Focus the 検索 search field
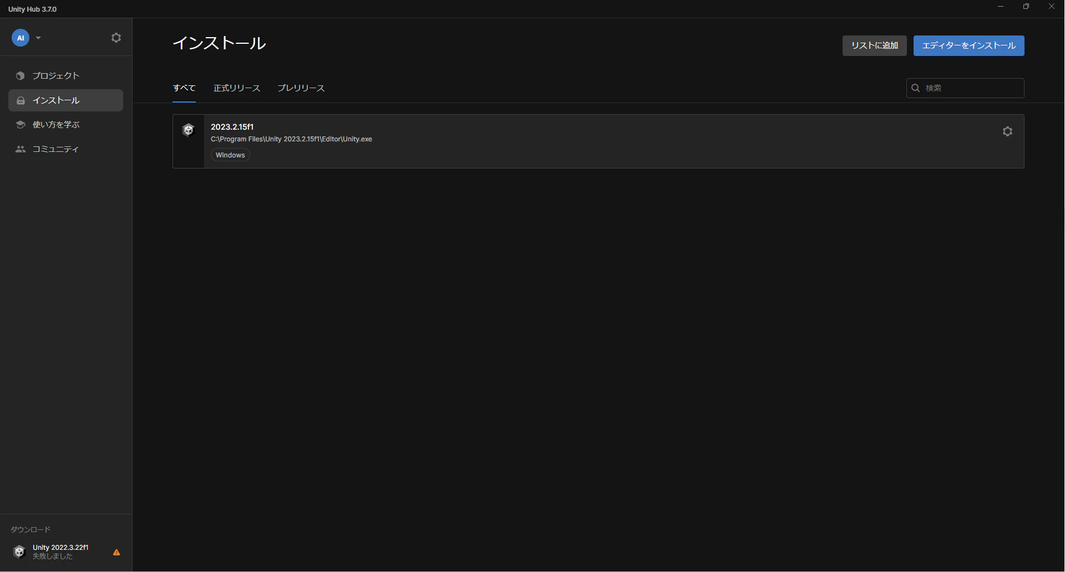This screenshot has width=1065, height=572. click(965, 88)
